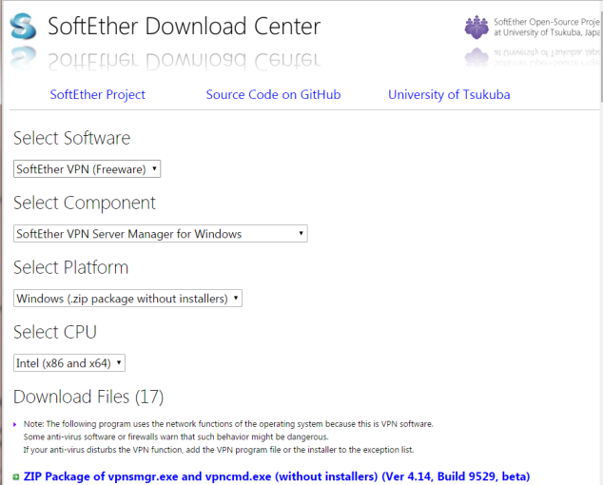Image resolution: width=603 pixels, height=485 pixels.
Task: Download ZIP Package of vpnsmgr.exe and vpncmd.exe
Action: pyautogui.click(x=277, y=476)
